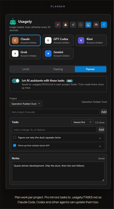The height and width of the screenshot is (209, 114).
Task: Click the 1/2 done counter
Action: pos(100,122)
